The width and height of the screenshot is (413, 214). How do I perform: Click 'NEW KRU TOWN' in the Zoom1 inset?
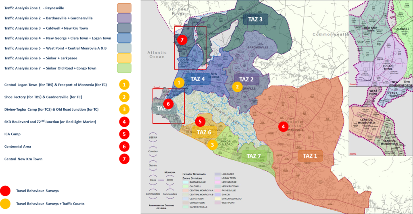click(x=370, y=29)
